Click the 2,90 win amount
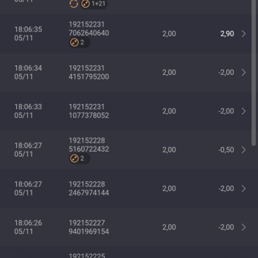258x258 pixels. point(227,34)
